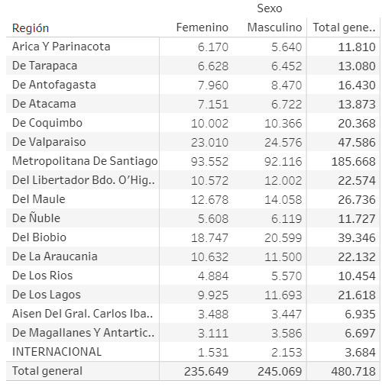This screenshot has height=387, width=382.
Task: Select the De Ñuble row label
Action: click(x=36, y=218)
